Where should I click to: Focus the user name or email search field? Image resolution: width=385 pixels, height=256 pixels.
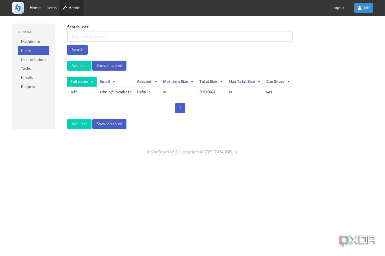[180, 37]
